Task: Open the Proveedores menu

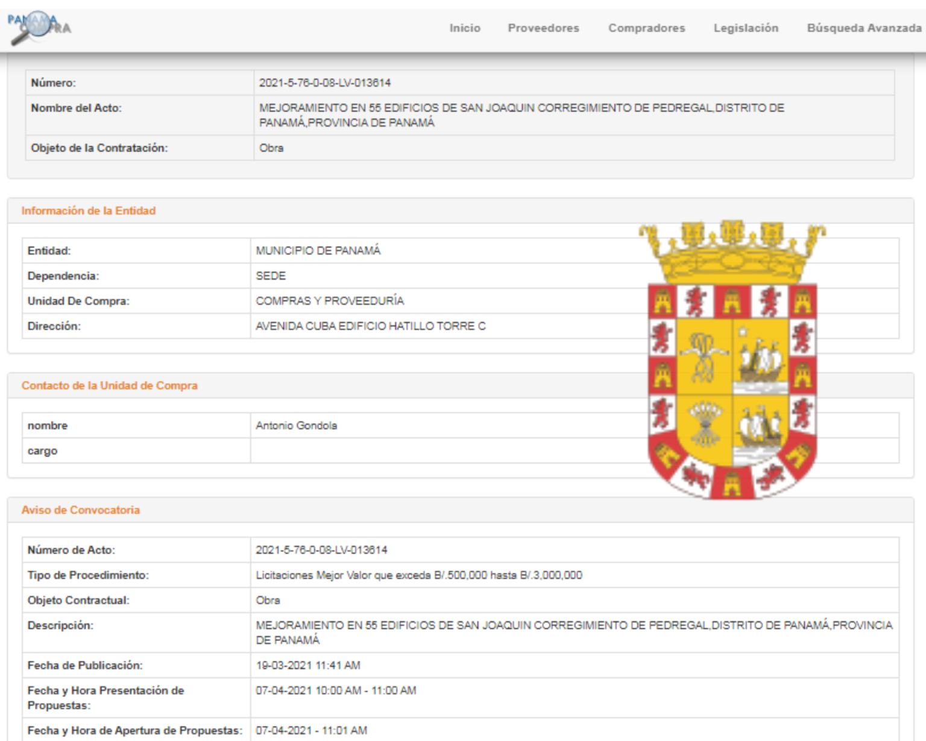Action: 543,28
